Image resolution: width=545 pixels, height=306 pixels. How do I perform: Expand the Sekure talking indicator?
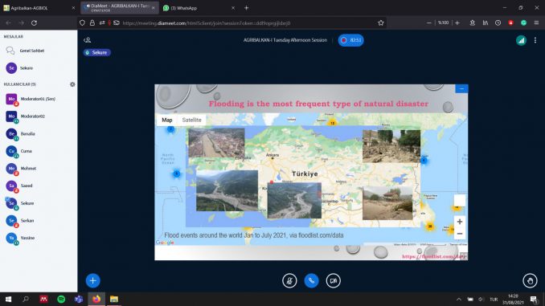pos(97,52)
